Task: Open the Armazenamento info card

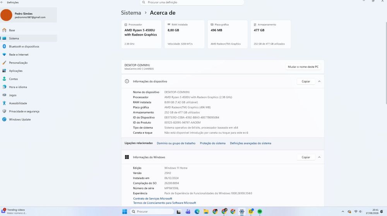Action: [x=271, y=34]
